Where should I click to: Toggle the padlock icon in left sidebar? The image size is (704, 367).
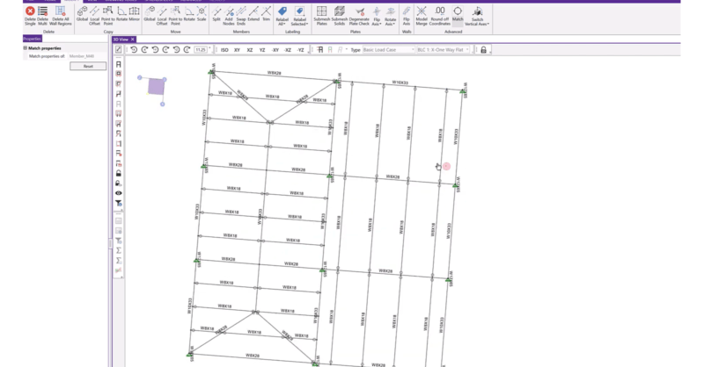click(119, 173)
